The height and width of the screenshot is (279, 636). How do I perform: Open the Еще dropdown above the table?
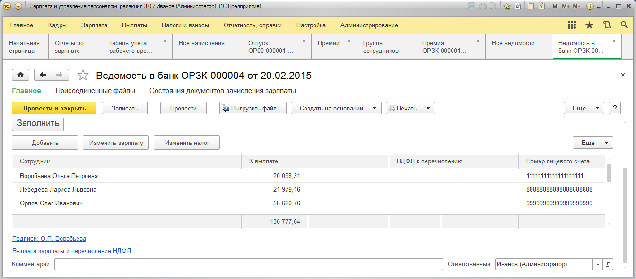(x=593, y=143)
